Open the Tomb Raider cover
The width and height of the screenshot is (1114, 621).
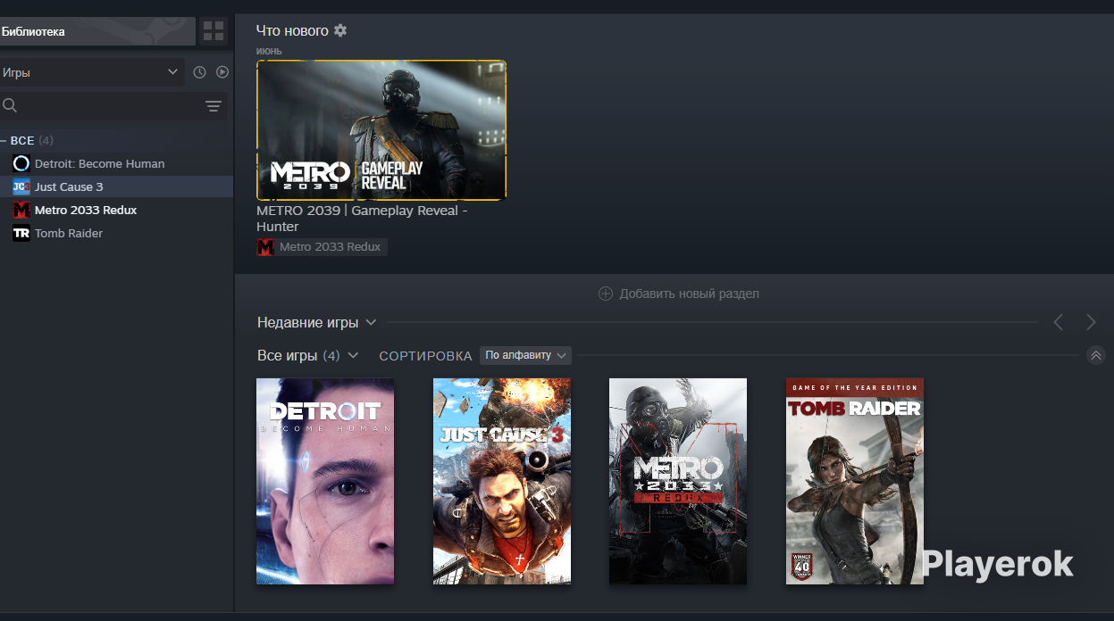point(855,481)
